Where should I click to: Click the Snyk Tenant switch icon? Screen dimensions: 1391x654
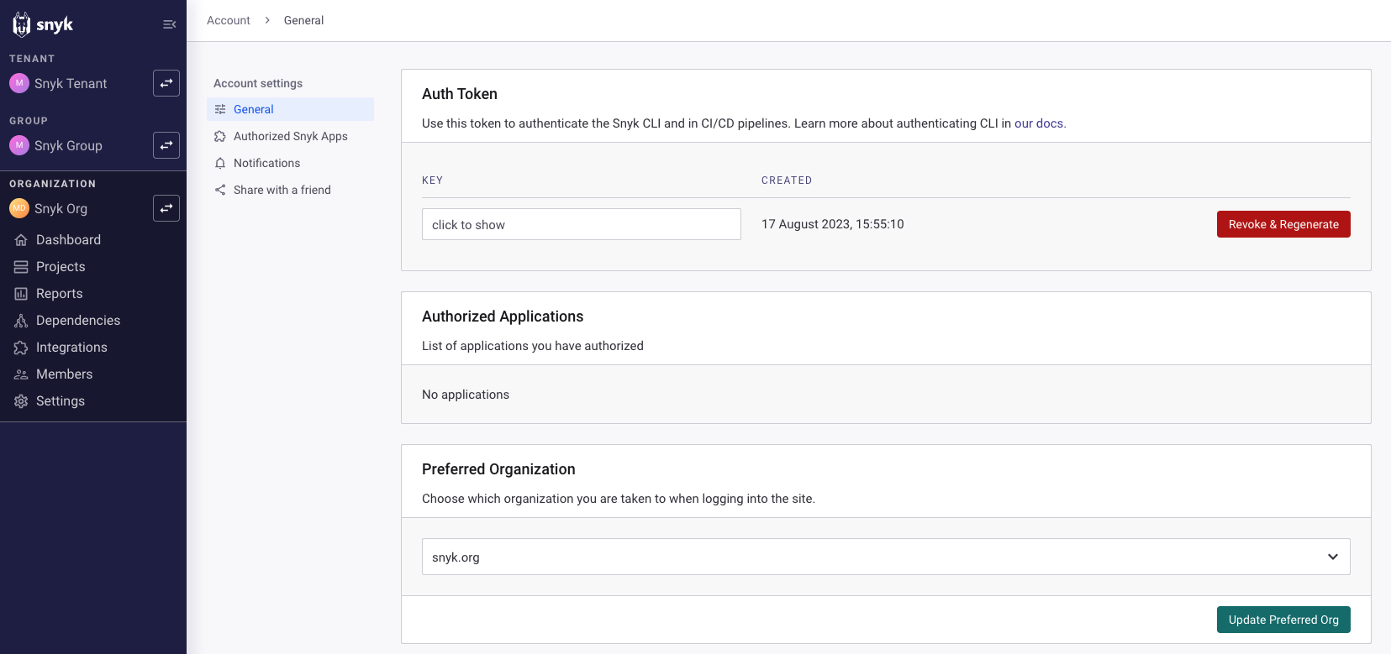[166, 83]
